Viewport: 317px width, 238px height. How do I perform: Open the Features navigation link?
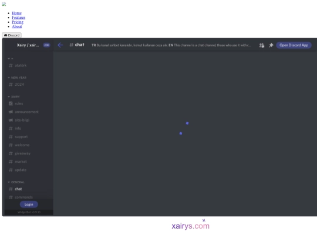[18, 18]
